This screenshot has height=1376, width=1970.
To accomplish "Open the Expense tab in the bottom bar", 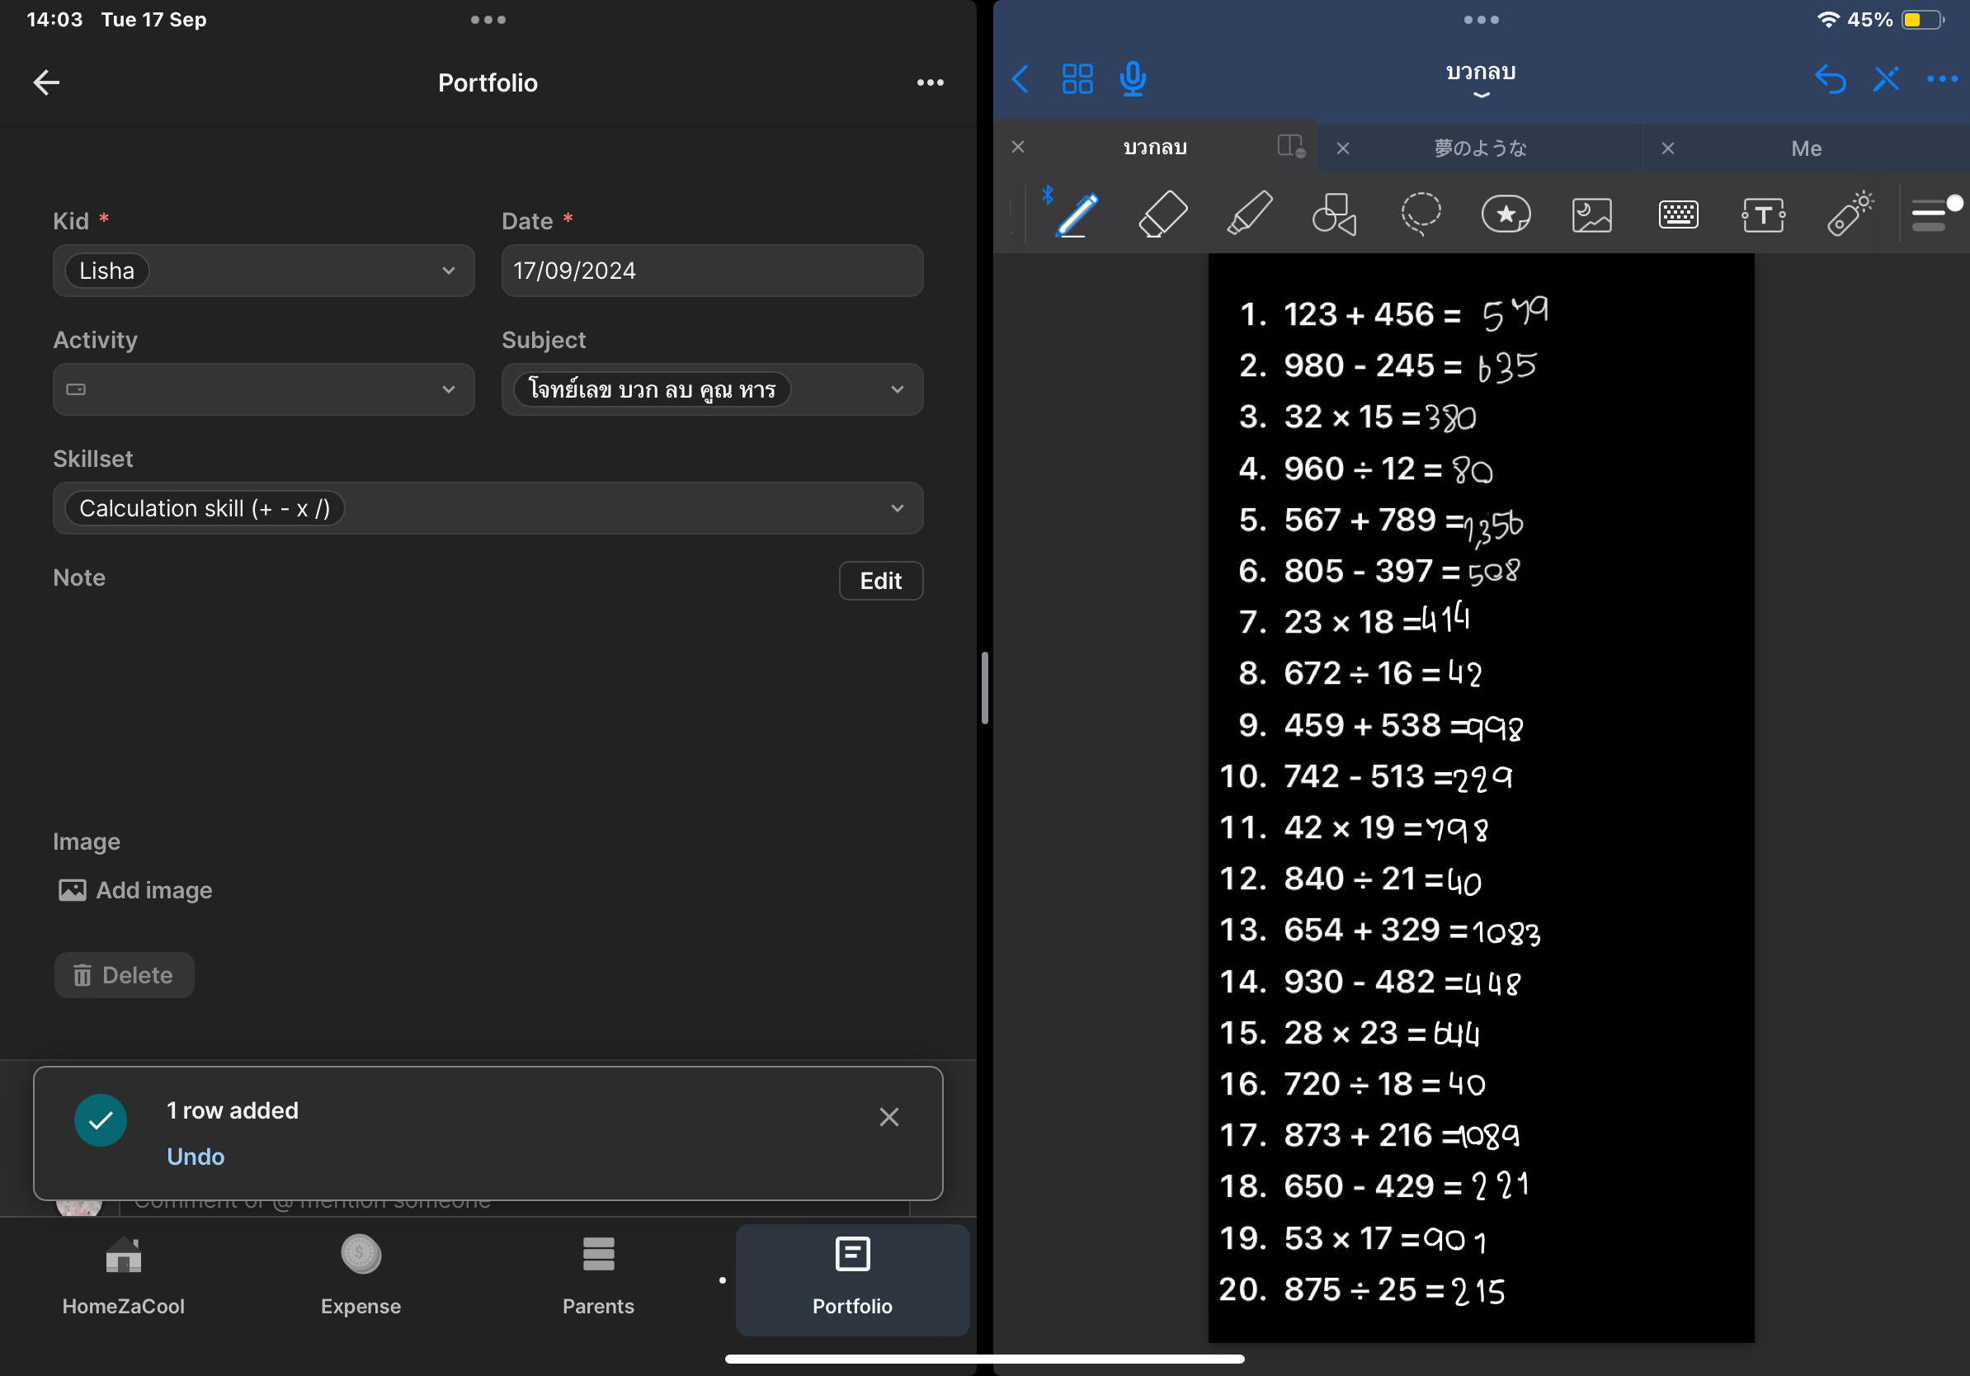I will [x=361, y=1276].
